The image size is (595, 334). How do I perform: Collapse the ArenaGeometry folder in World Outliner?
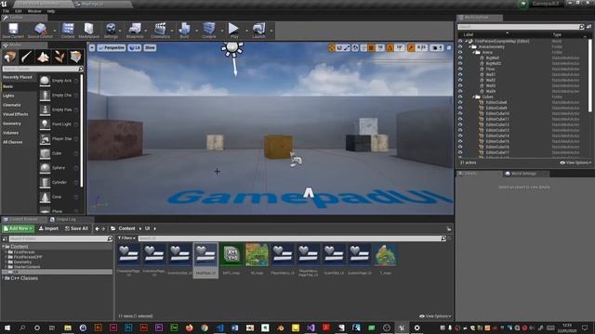pyautogui.click(x=469, y=47)
